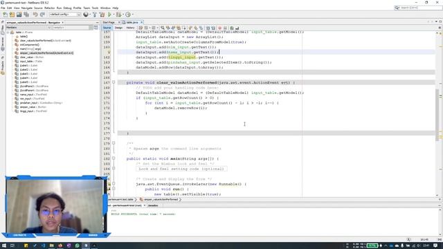Click Toggle Highlight Search icon in editor toolbar
This screenshot has width=443, height=249.
point(179,28)
